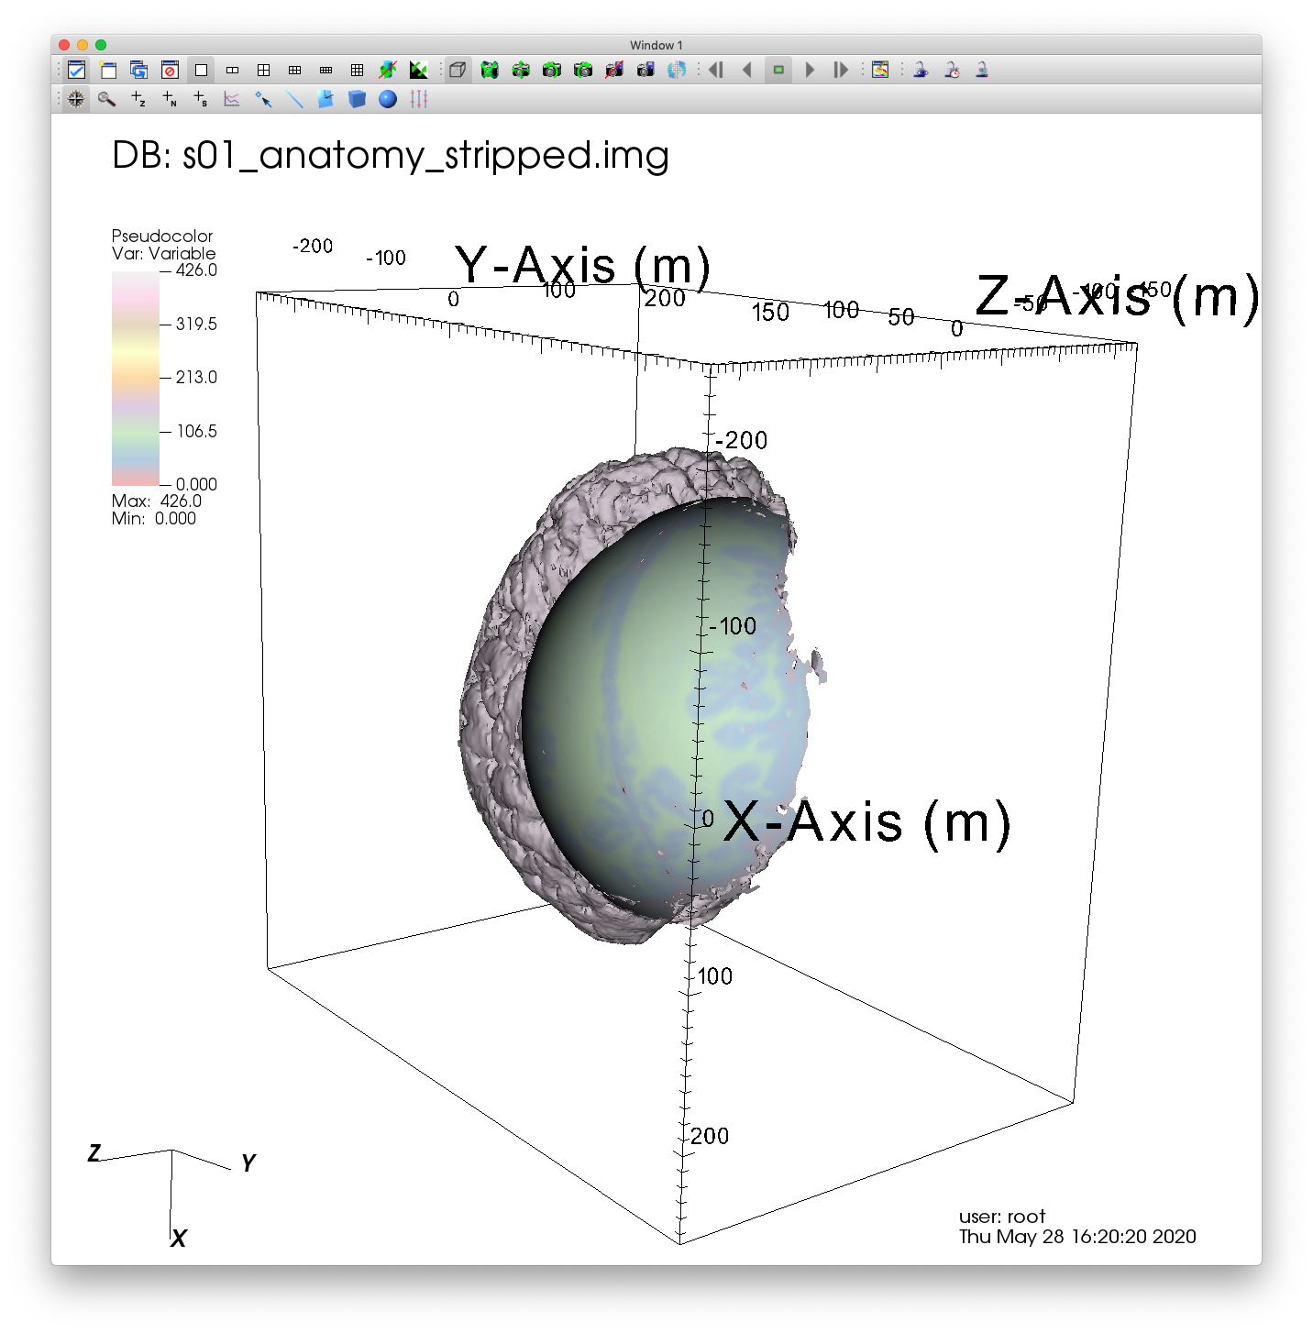Enable the Plane tool

point(325,99)
